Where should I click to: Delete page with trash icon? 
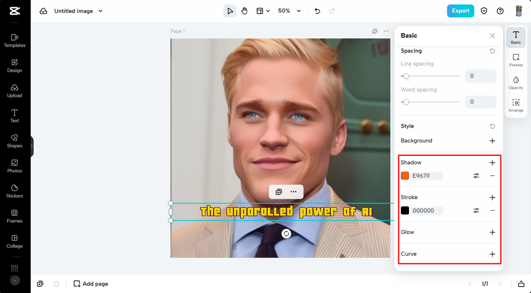click(x=56, y=284)
